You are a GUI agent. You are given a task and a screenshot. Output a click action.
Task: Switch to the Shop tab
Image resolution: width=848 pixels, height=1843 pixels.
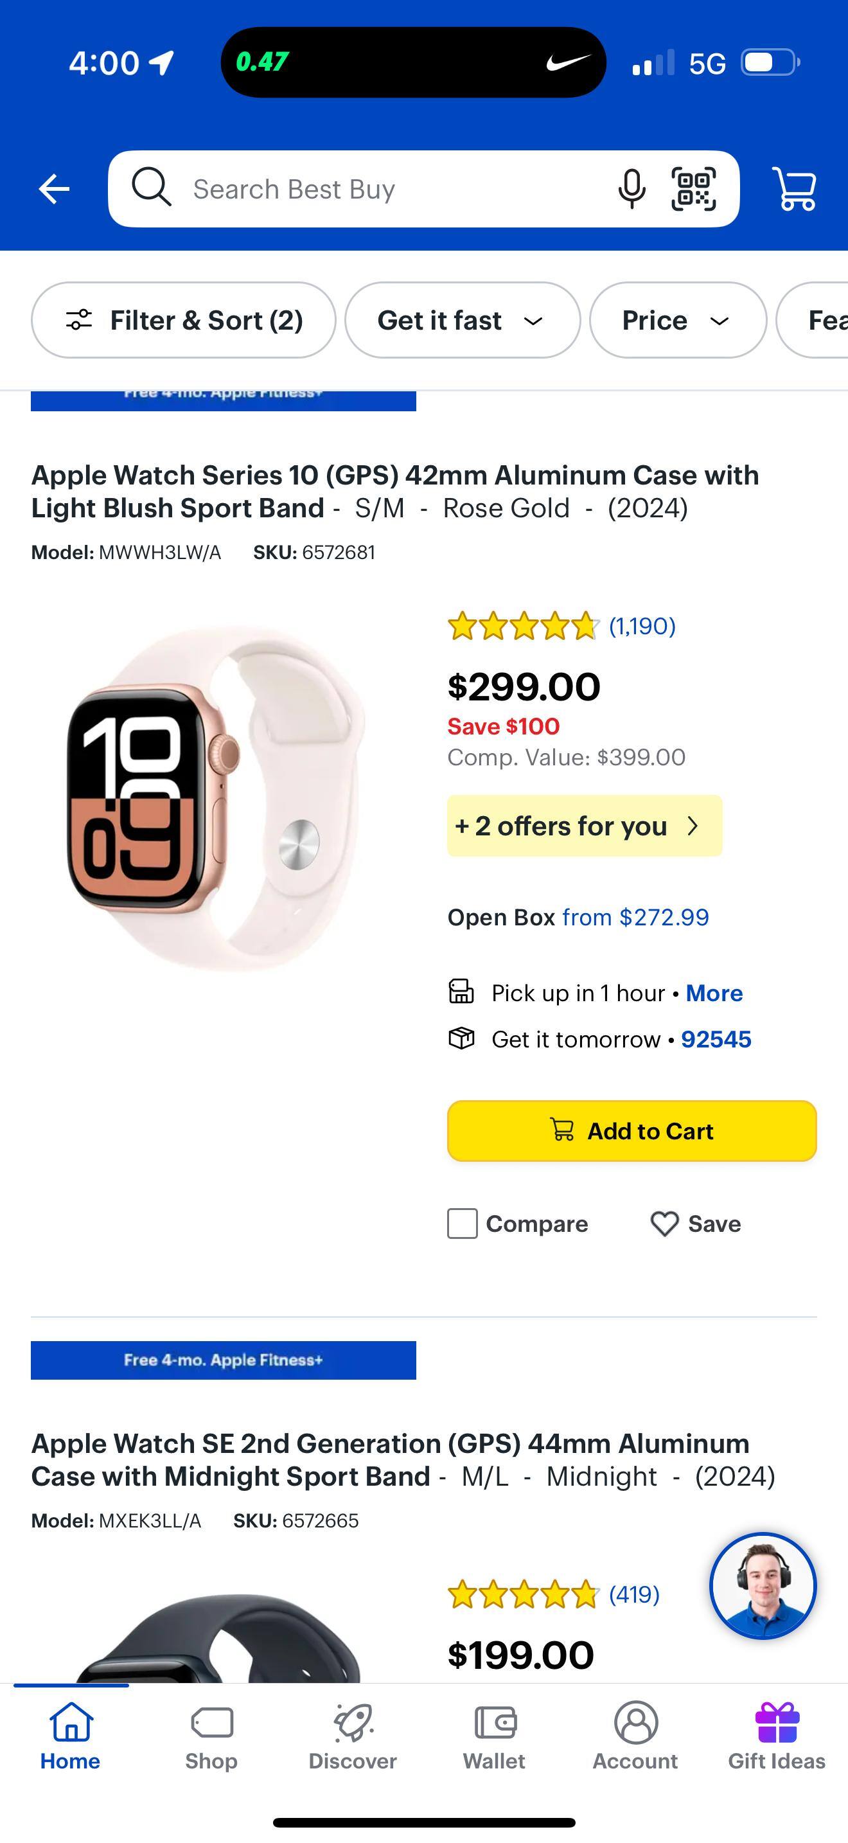(x=211, y=1736)
